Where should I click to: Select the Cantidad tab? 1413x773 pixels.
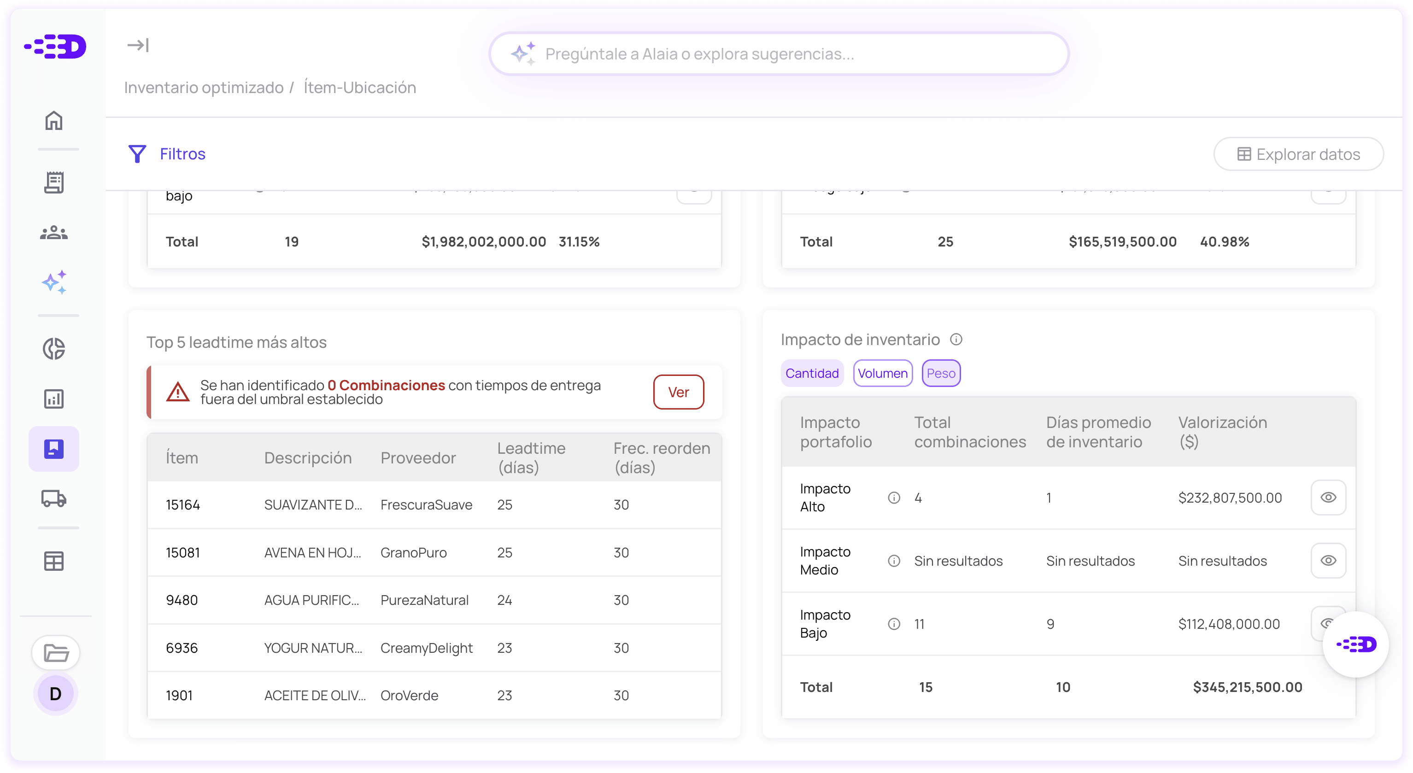812,373
